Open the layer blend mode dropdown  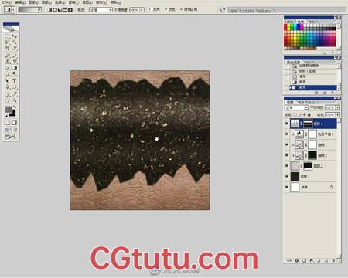point(296,107)
